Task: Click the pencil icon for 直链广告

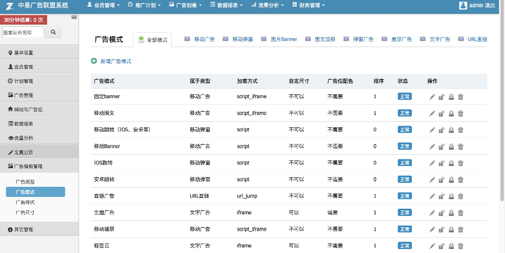Action: click(x=432, y=196)
